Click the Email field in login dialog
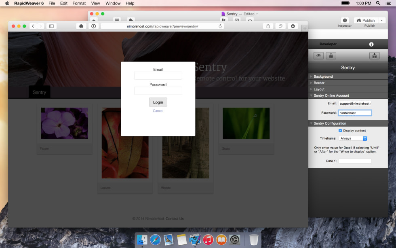 pyautogui.click(x=158, y=76)
